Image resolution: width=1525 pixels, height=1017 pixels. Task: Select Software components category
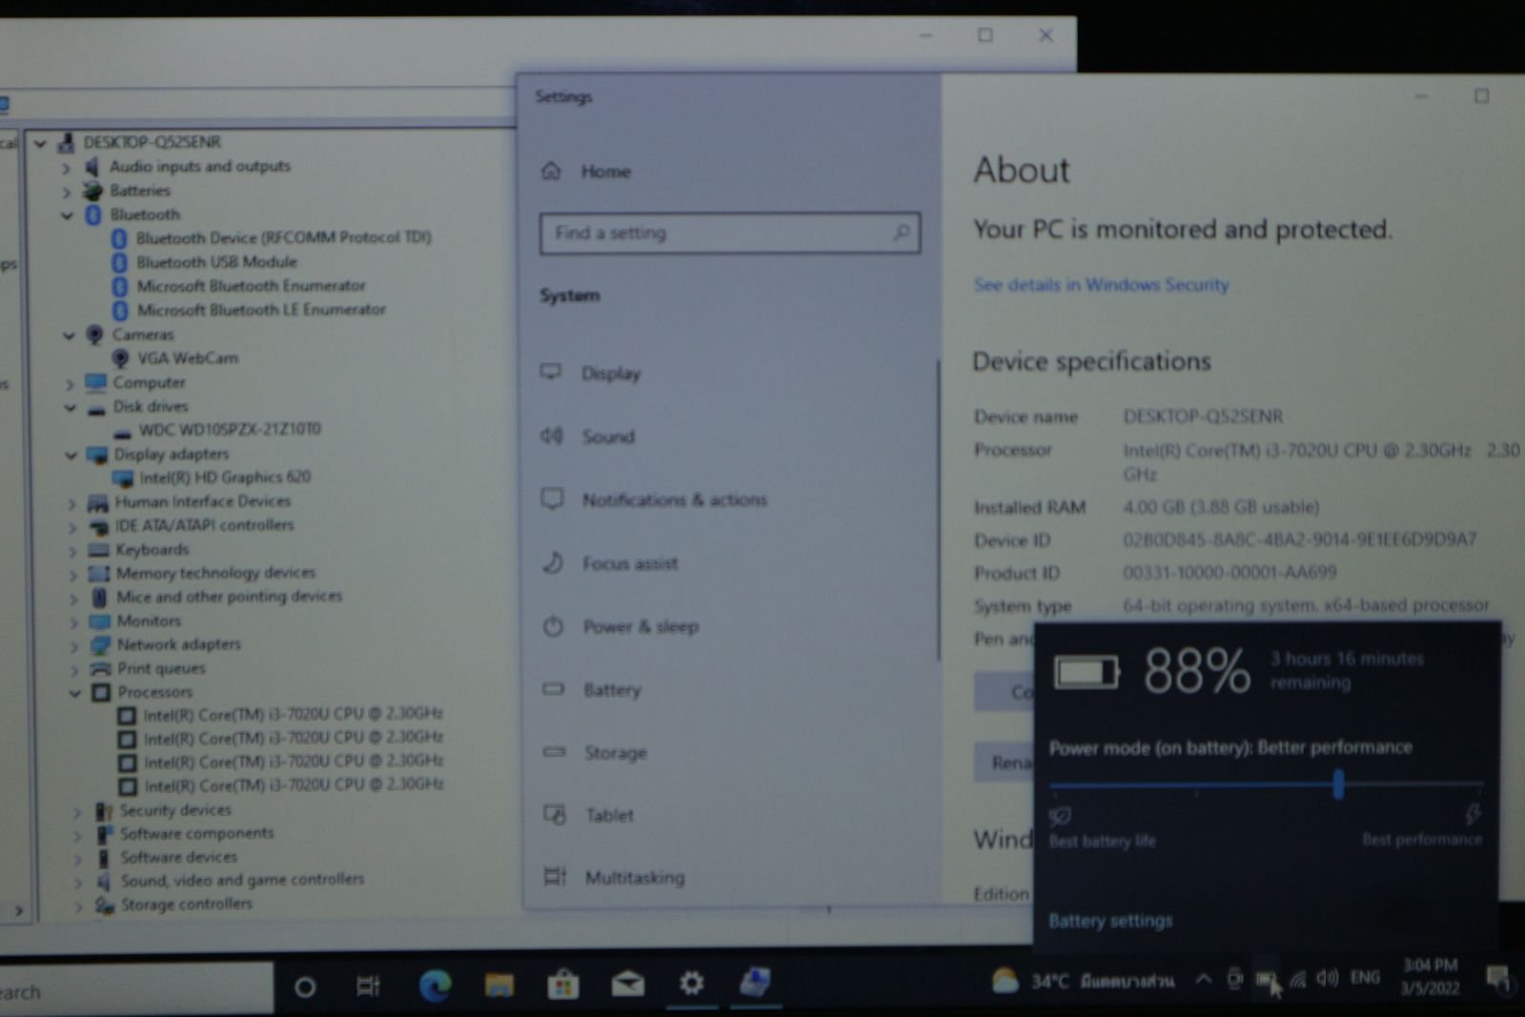point(196,833)
